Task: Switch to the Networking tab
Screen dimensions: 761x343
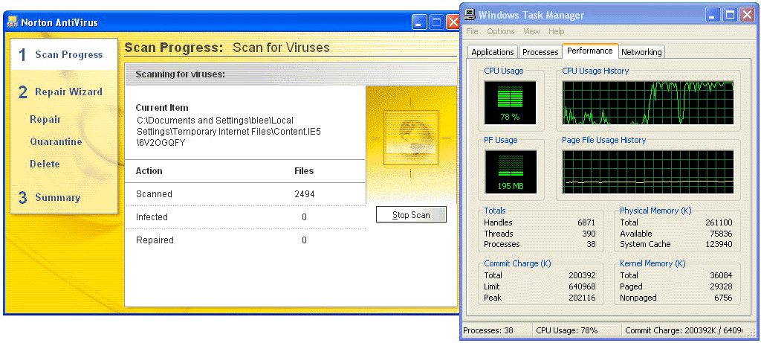Action: pyautogui.click(x=641, y=52)
